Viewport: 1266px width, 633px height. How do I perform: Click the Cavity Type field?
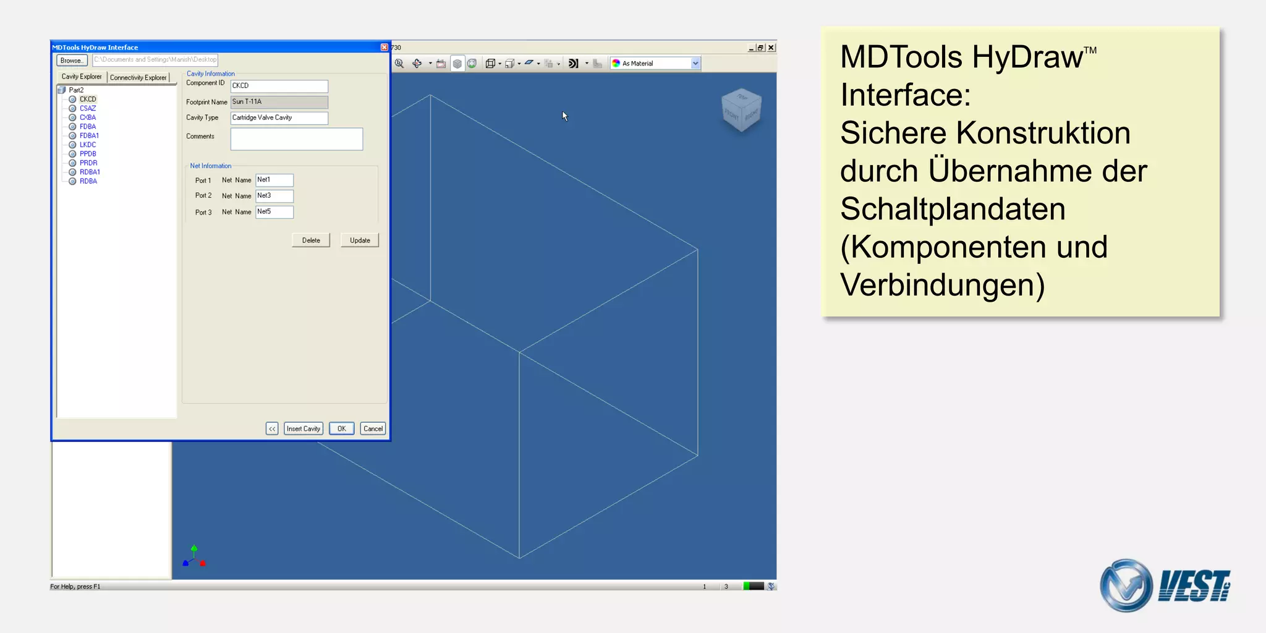point(279,118)
